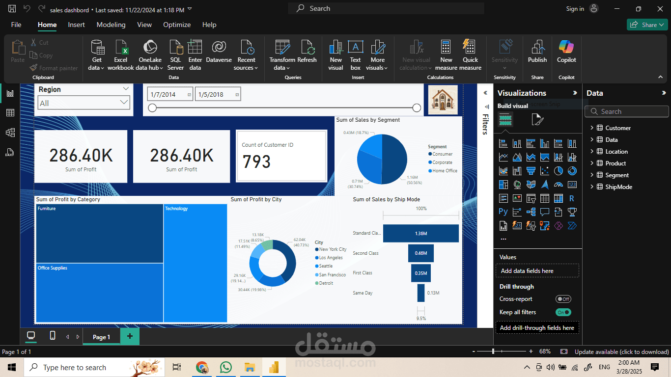
Task: Open the Optimize ribbon tab
Action: (x=177, y=25)
